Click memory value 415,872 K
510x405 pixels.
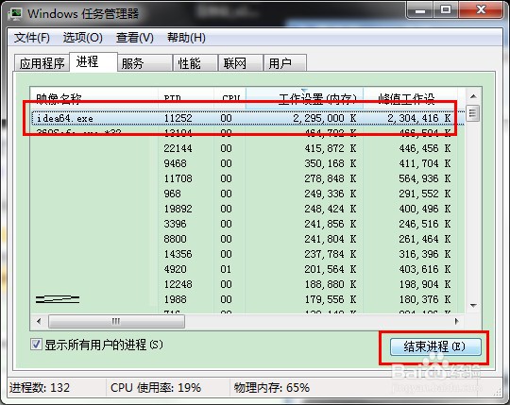click(x=331, y=148)
